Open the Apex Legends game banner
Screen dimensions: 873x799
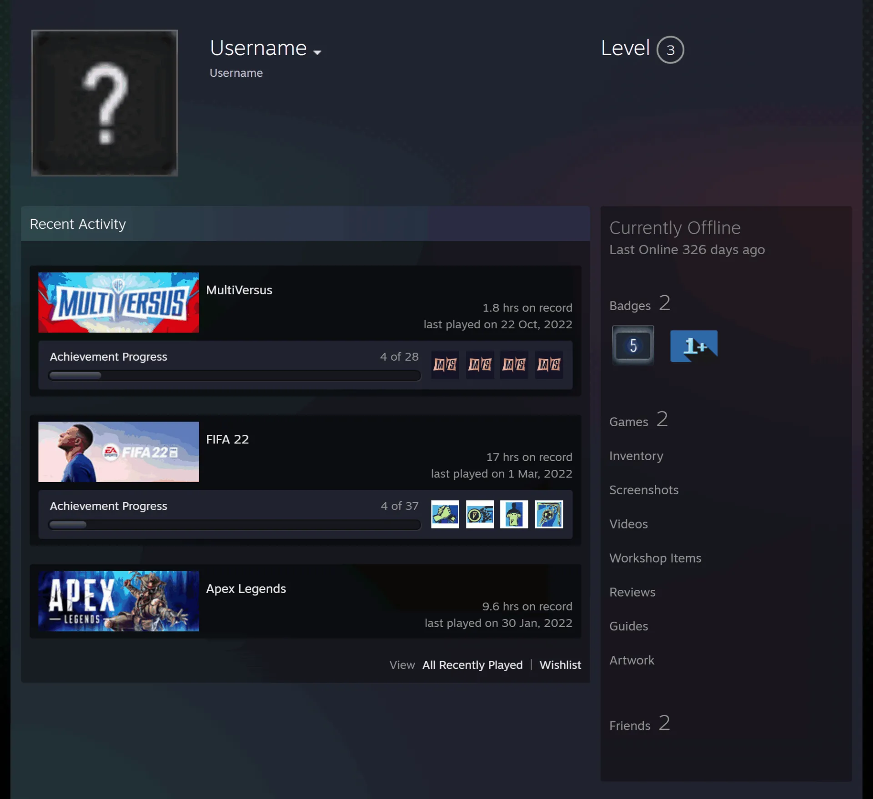coord(118,601)
